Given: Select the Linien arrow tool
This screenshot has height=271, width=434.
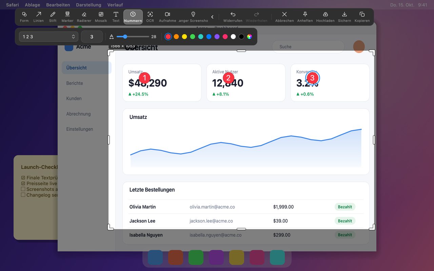Looking at the screenshot, I should coord(39,17).
